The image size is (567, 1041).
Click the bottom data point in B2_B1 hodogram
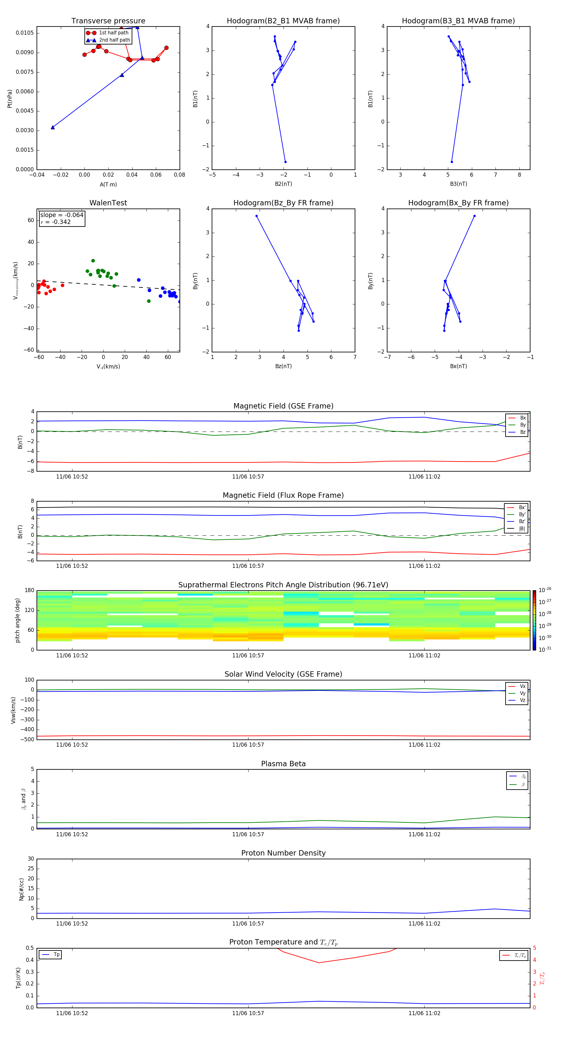(285, 162)
